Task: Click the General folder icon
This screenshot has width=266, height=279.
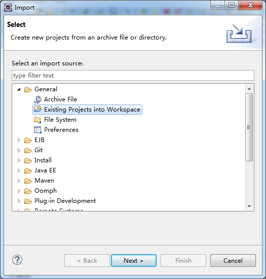Action: (x=28, y=89)
